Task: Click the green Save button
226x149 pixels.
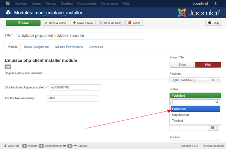Action: click(x=23, y=23)
